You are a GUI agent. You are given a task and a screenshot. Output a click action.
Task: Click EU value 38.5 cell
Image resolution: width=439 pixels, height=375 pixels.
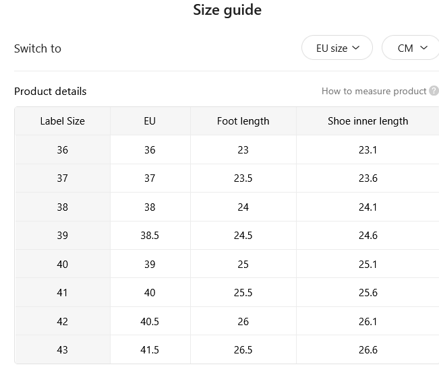point(150,236)
